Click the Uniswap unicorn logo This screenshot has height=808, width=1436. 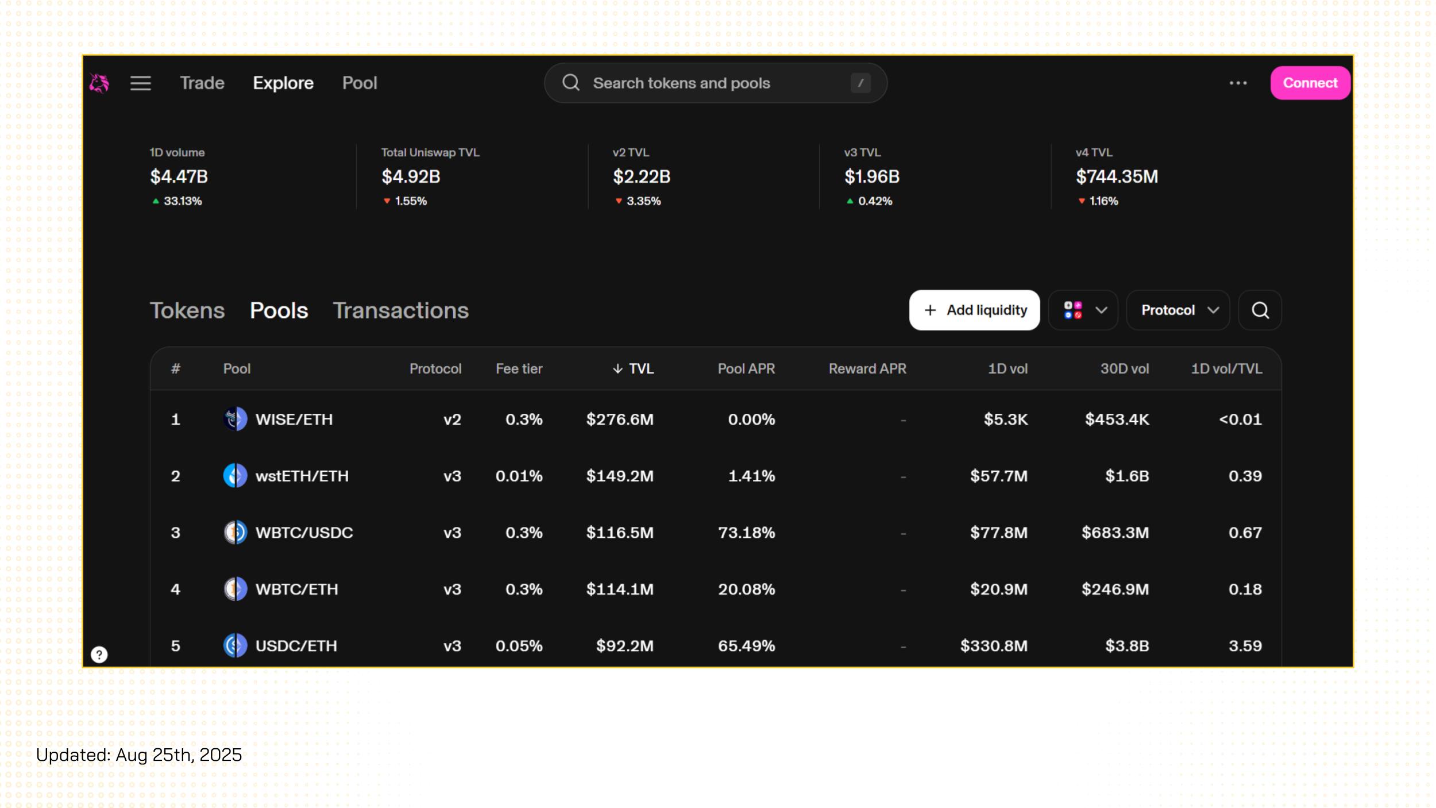click(99, 83)
